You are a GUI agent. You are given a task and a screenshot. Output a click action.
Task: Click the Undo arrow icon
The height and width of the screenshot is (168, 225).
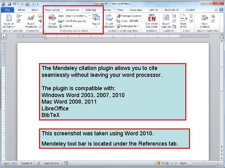(x=14, y=4)
